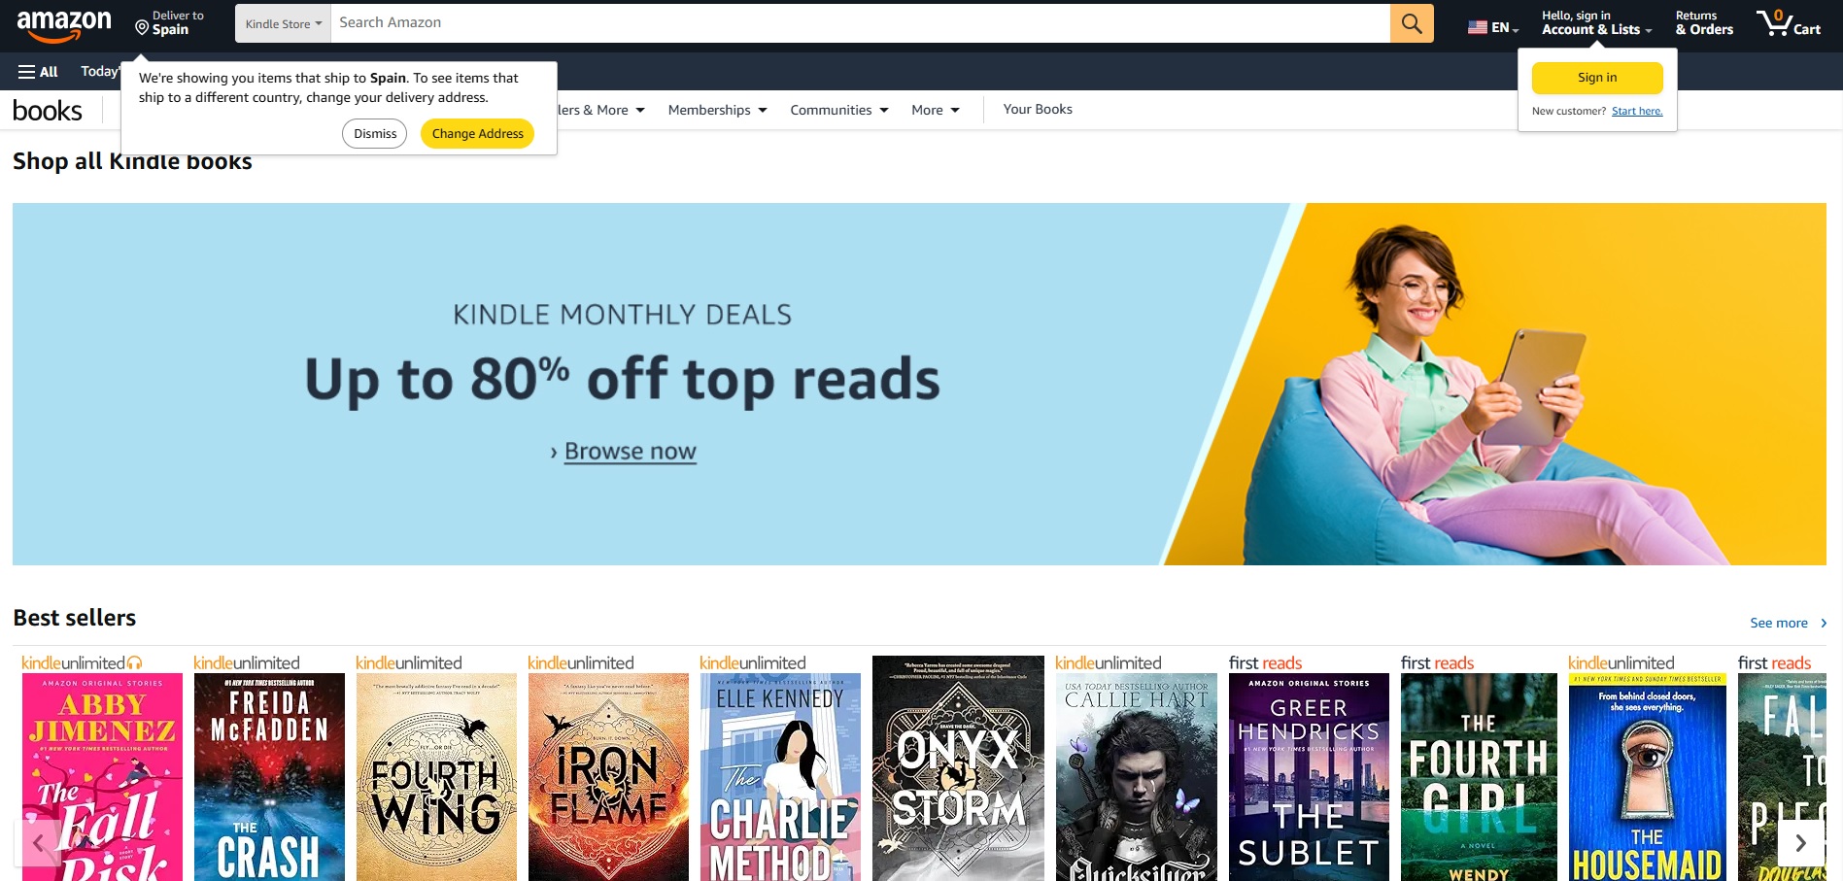Viewport: 1843px width, 881px height.
Task: Dismiss the delivery location notice
Action: pos(375,133)
